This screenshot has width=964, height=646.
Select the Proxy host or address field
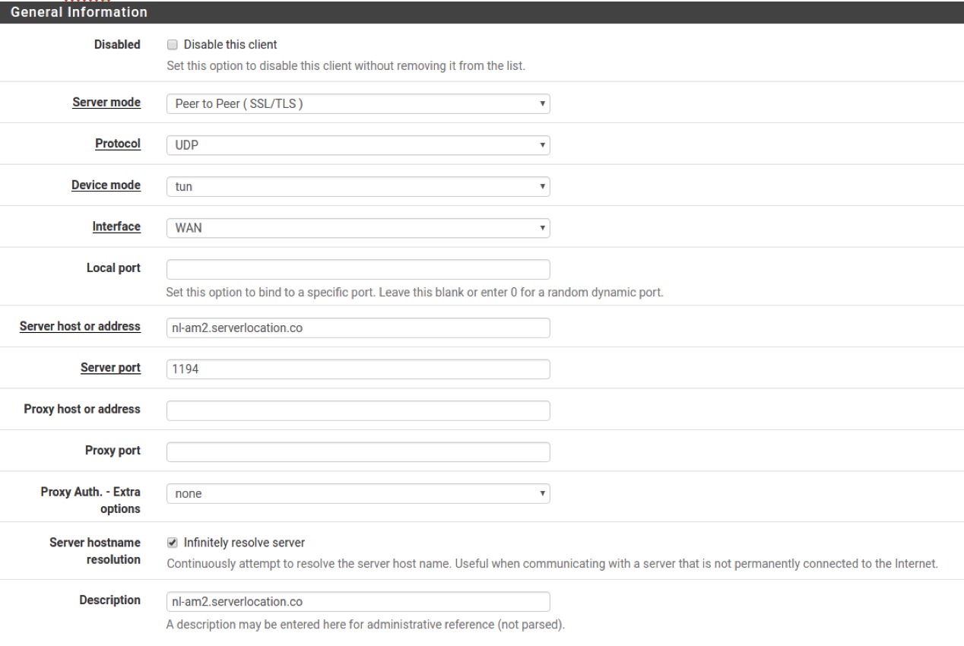[x=357, y=410]
